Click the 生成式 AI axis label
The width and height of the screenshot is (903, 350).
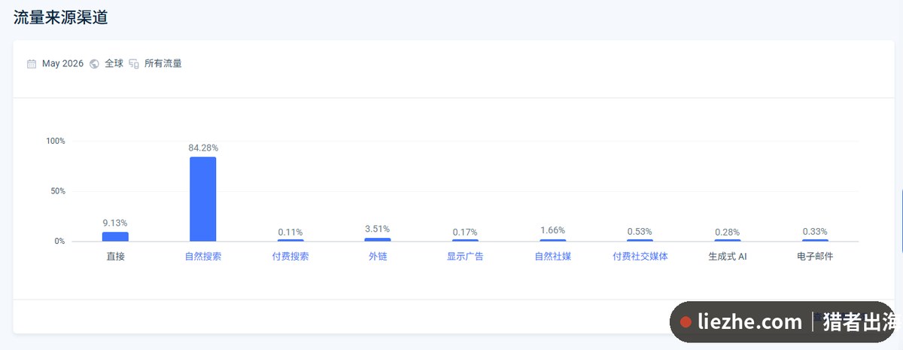[728, 257]
